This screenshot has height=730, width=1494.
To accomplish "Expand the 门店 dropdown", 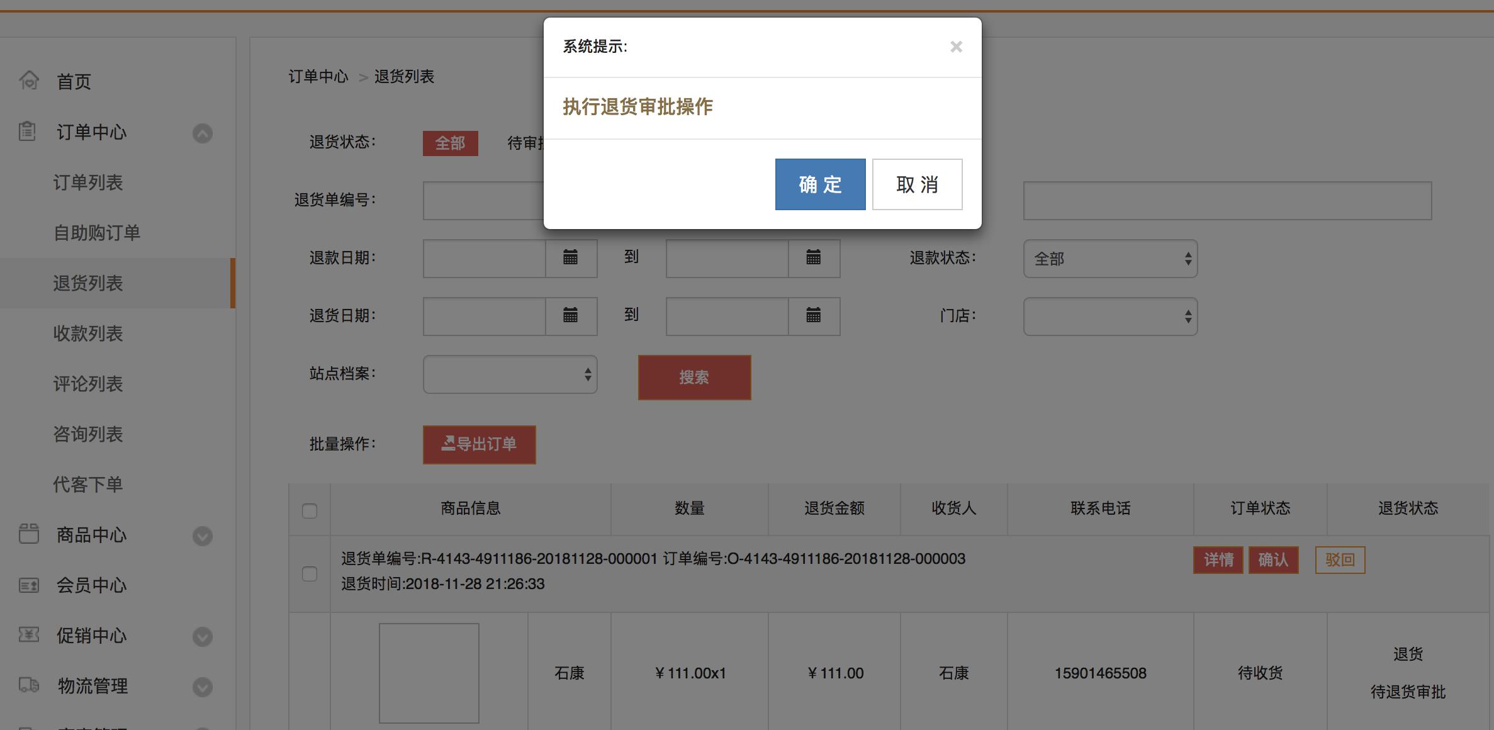I will coord(1110,316).
